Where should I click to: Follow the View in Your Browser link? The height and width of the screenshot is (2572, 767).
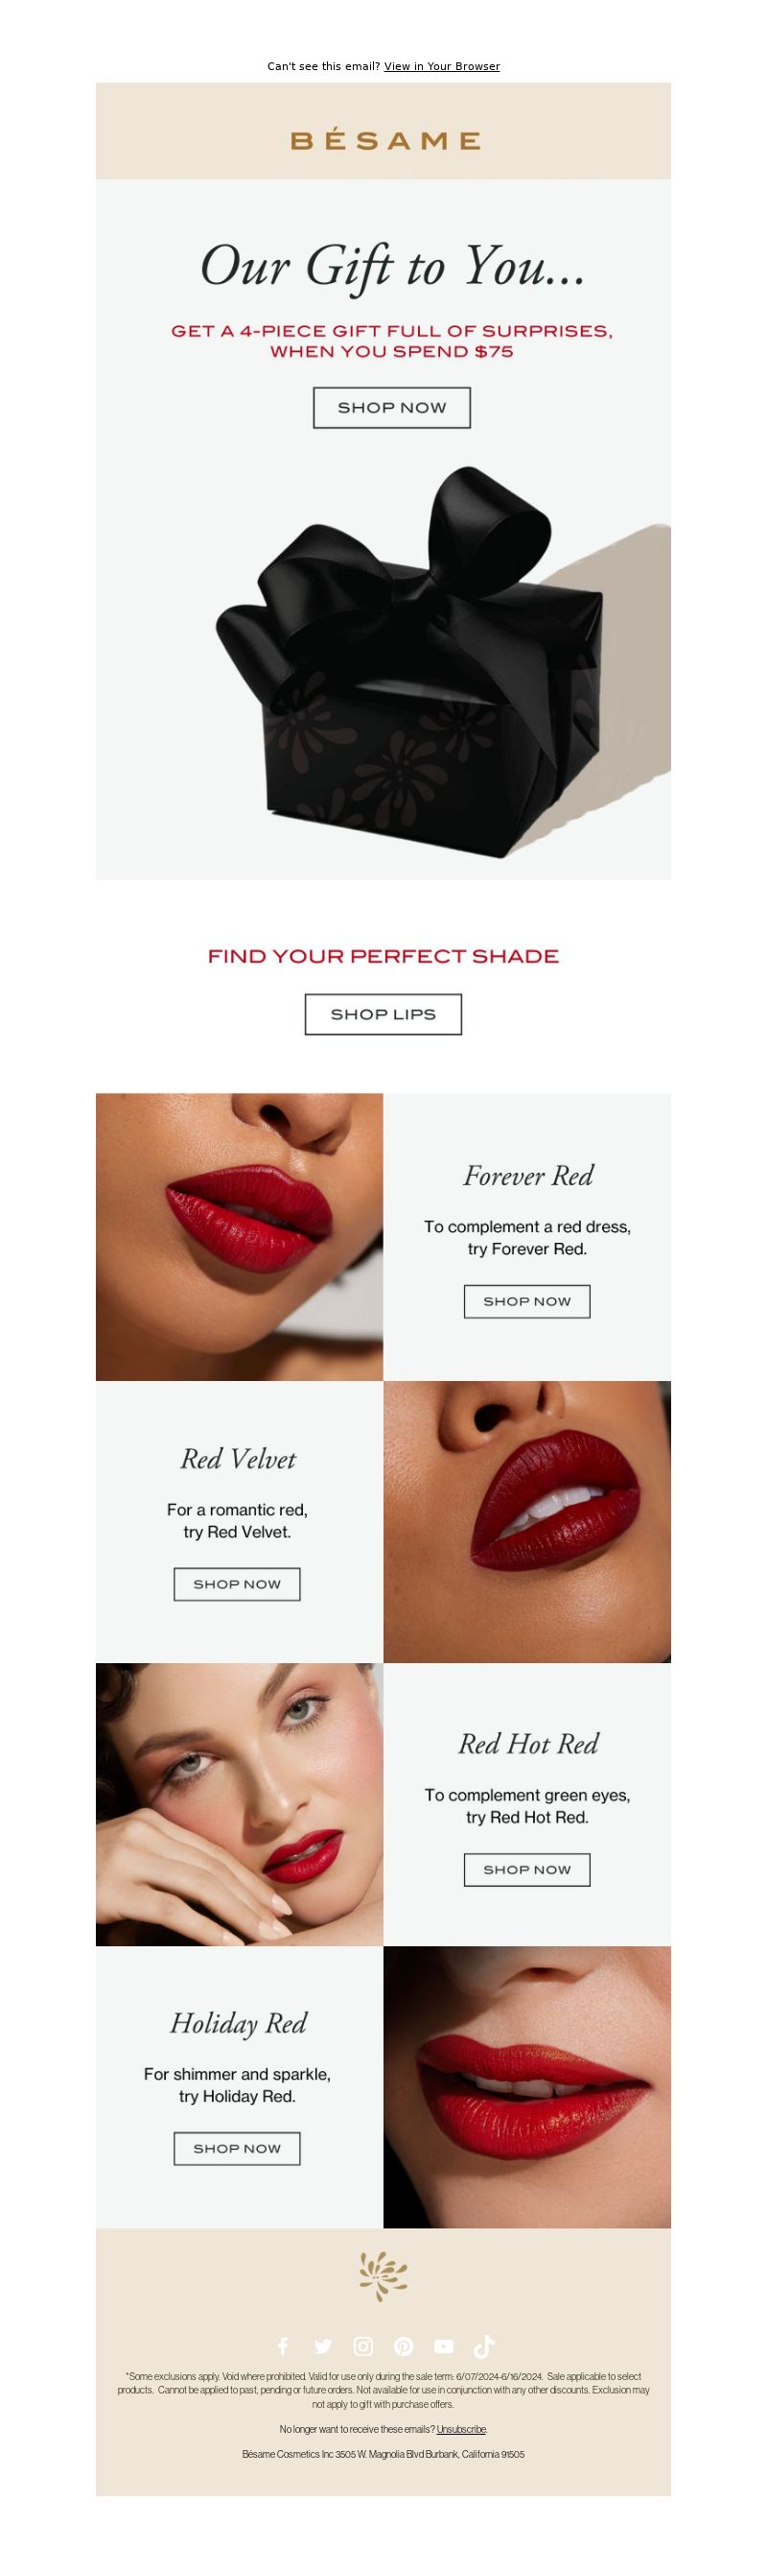[x=442, y=67]
